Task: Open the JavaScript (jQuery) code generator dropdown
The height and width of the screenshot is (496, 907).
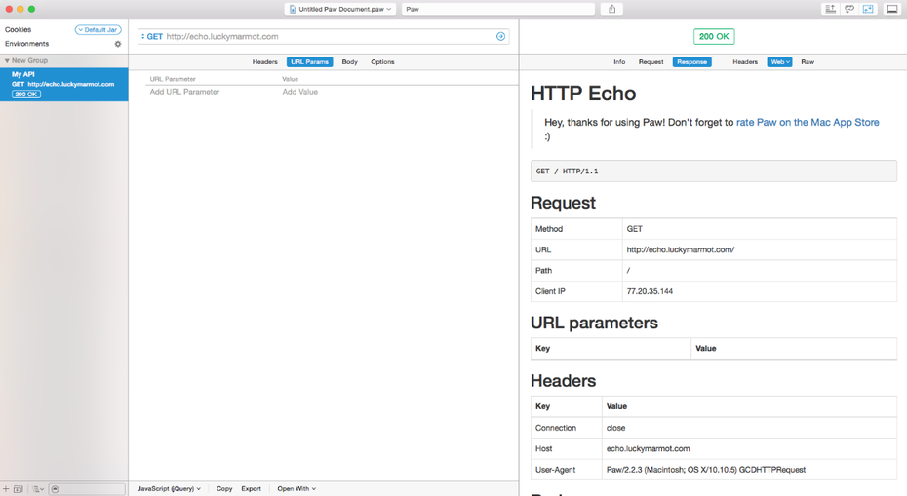Action: coord(169,488)
